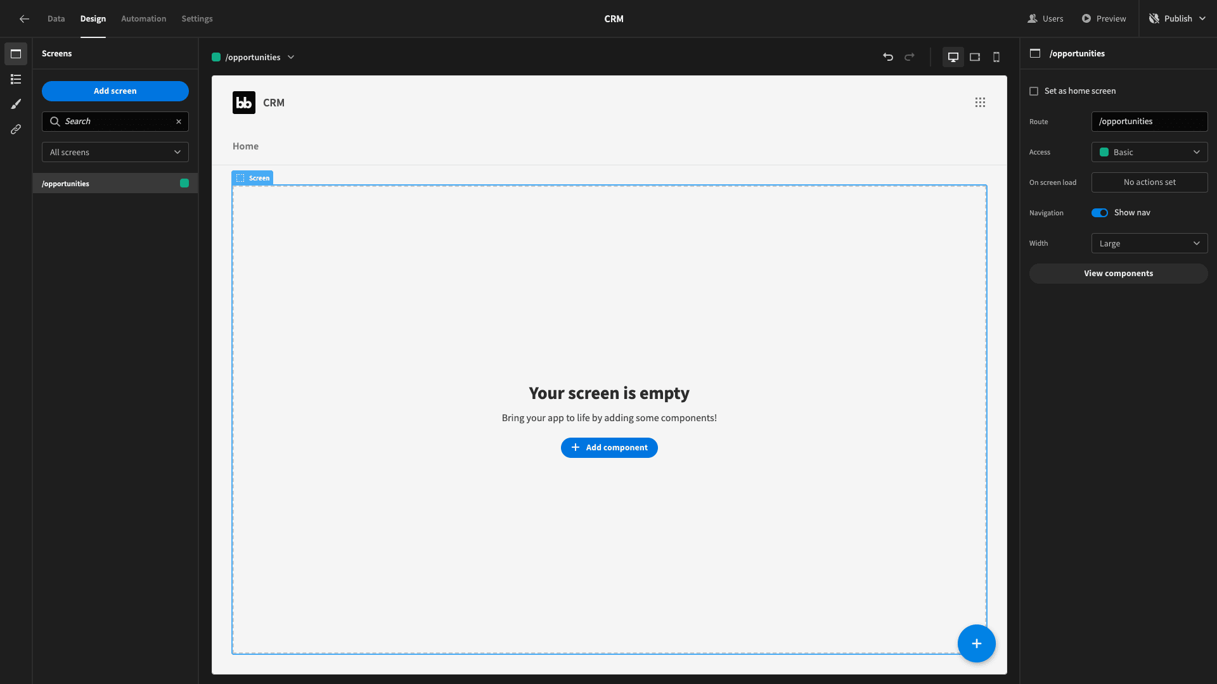
Task: Click the Add component button
Action: 609,448
